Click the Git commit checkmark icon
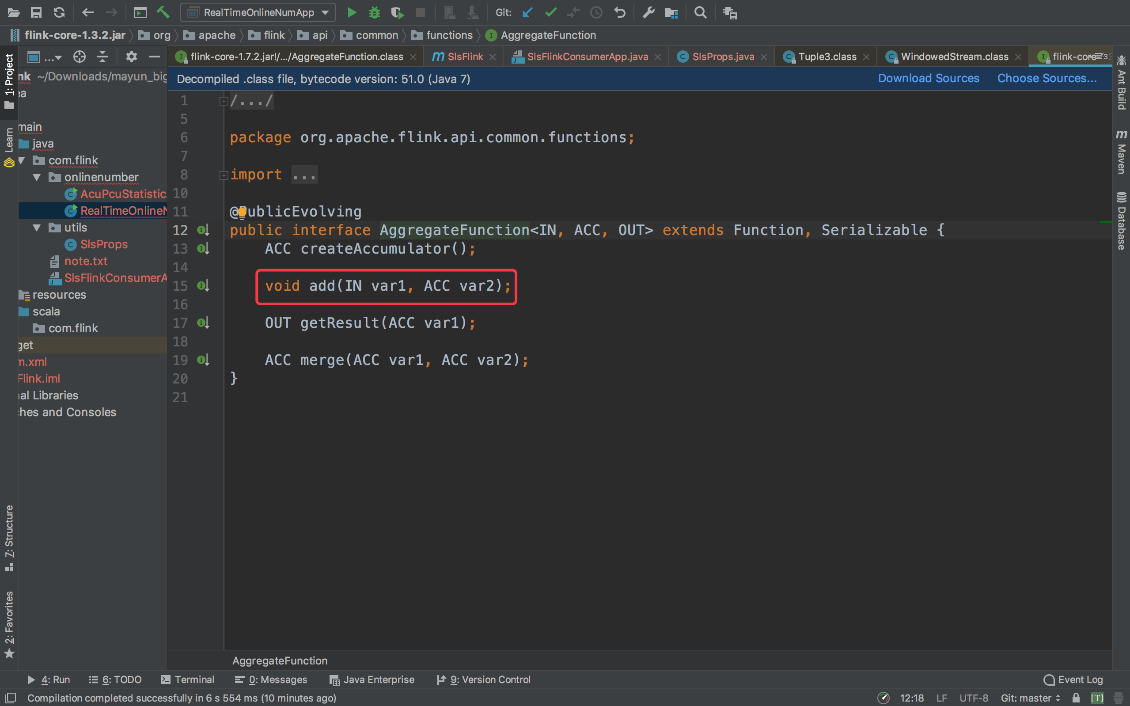The width and height of the screenshot is (1130, 706). pyautogui.click(x=551, y=13)
